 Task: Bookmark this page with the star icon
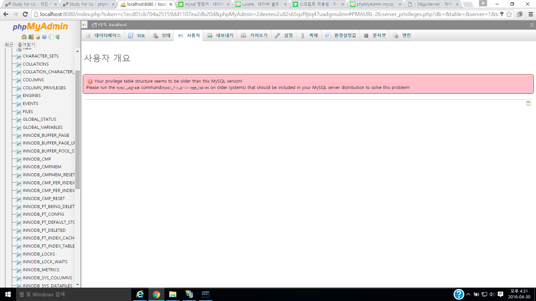(509, 14)
